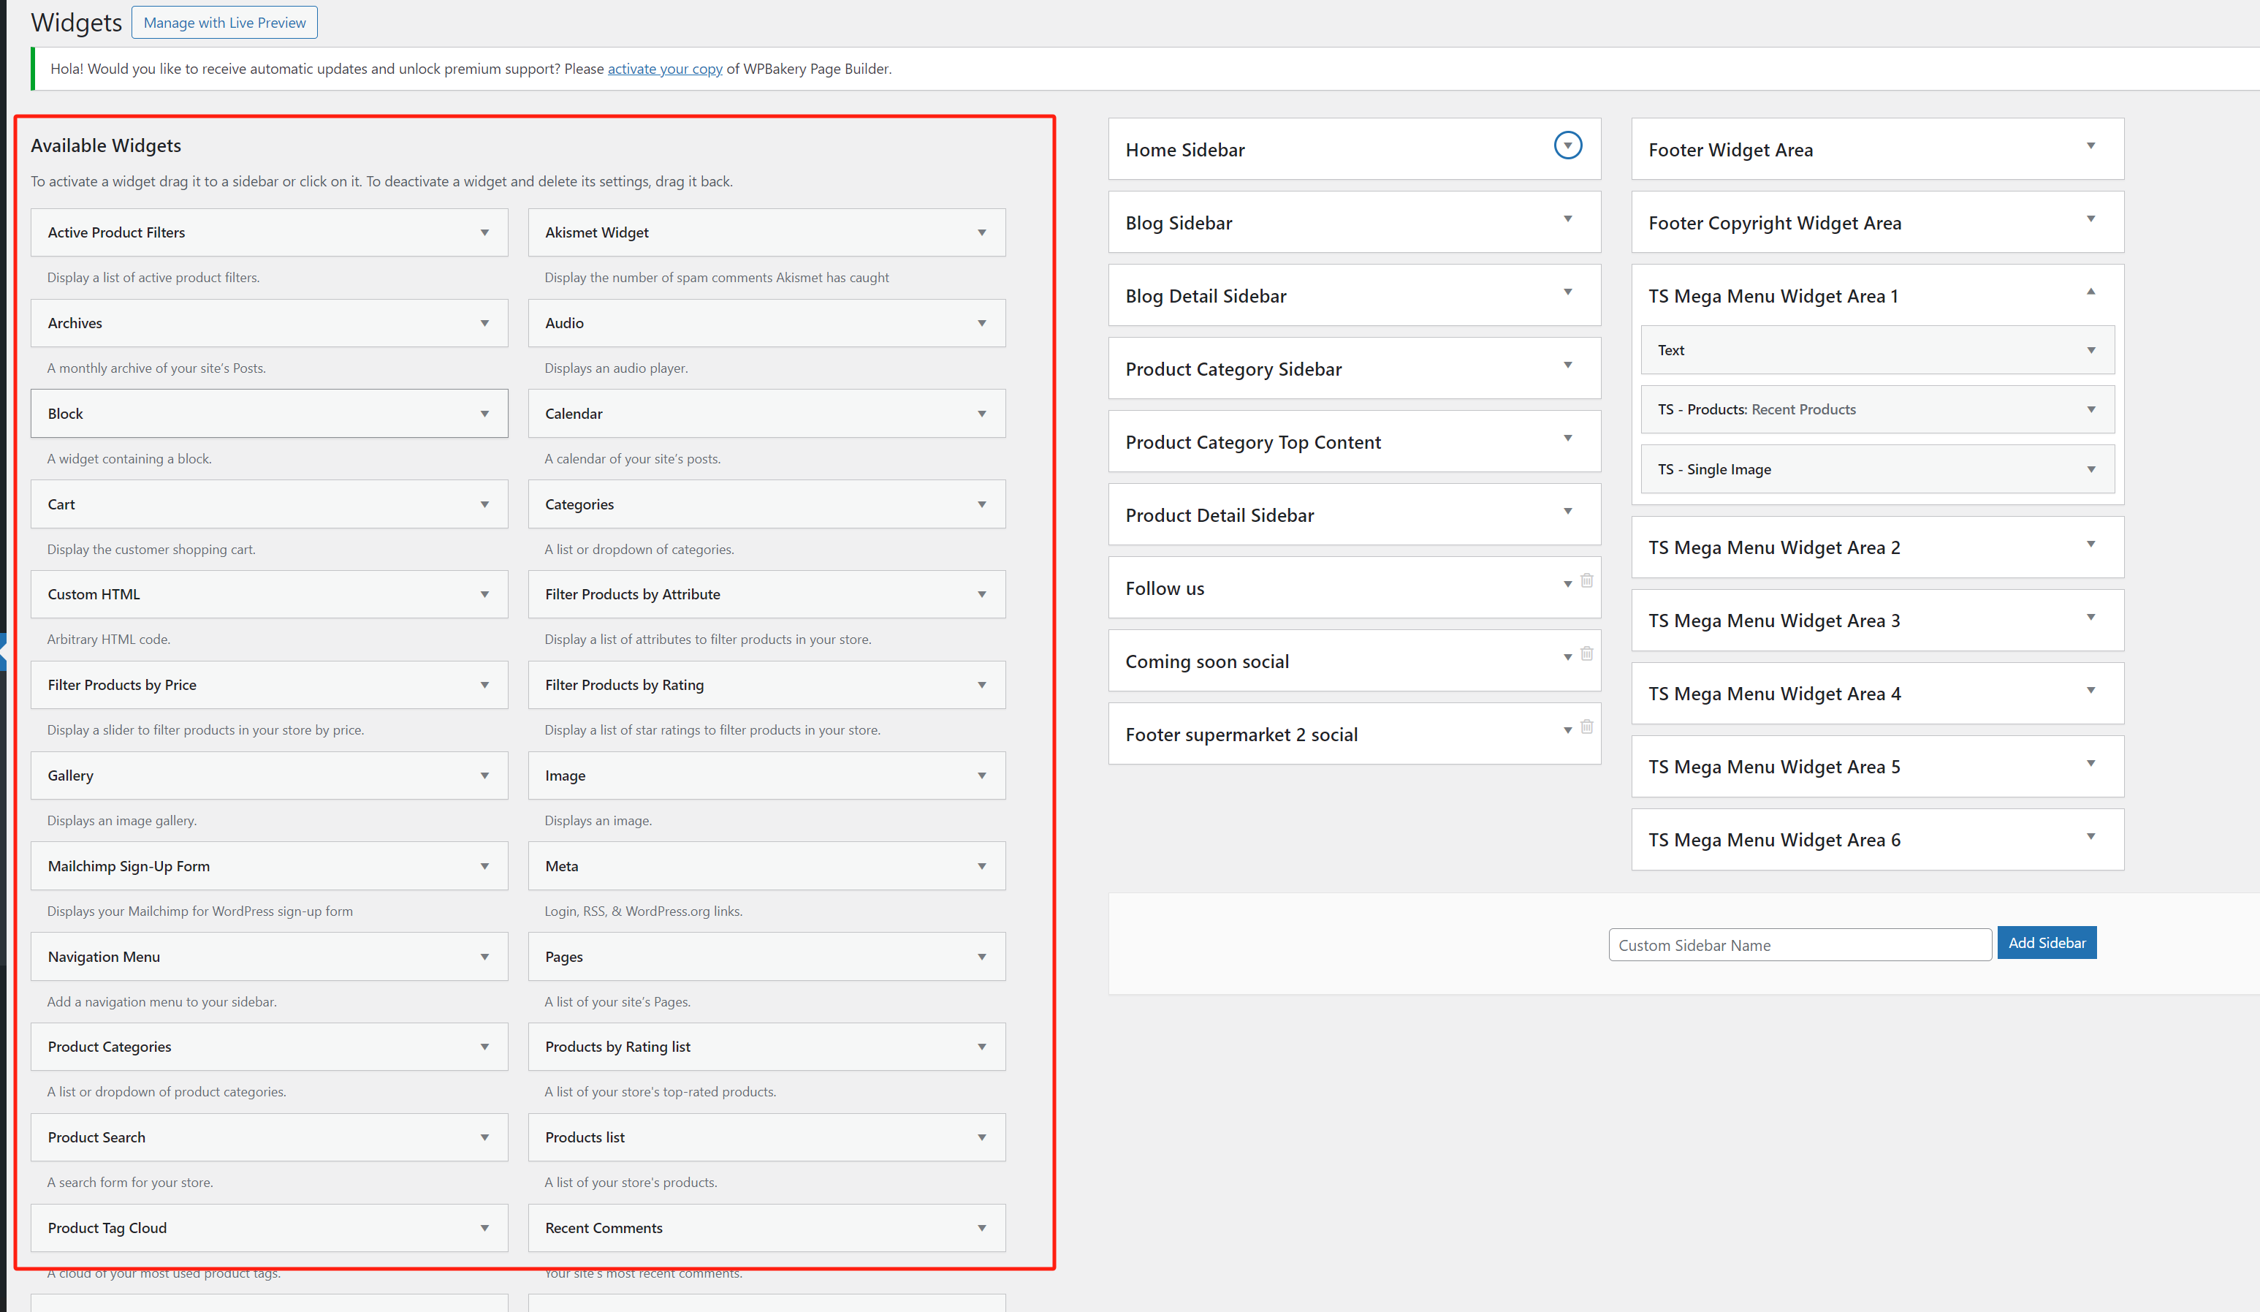Expand Footer Widget Area panel
The image size is (2260, 1312).
[x=2090, y=145]
